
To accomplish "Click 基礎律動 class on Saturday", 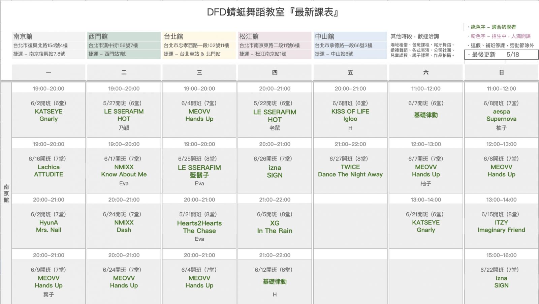I will click(x=426, y=115).
